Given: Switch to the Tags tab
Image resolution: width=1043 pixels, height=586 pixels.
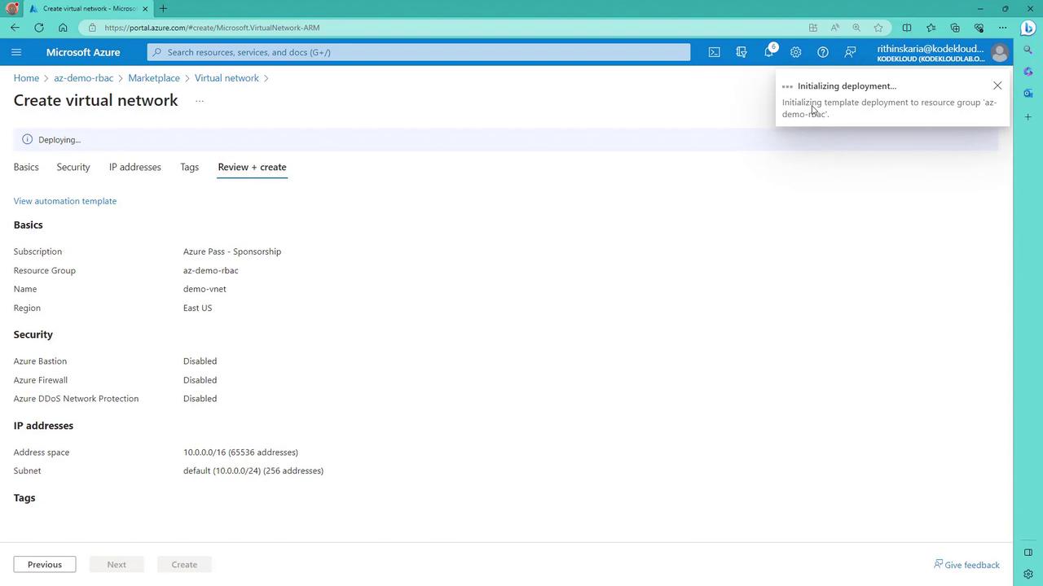Looking at the screenshot, I should tap(189, 167).
